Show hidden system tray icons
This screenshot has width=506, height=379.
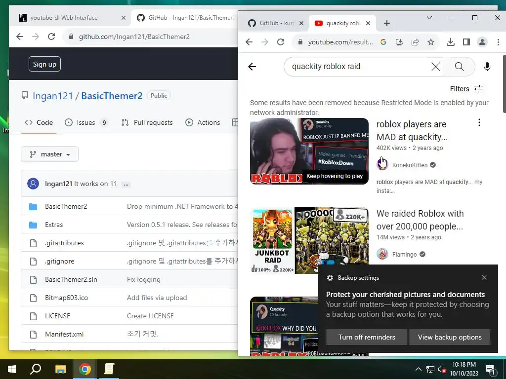click(418, 369)
